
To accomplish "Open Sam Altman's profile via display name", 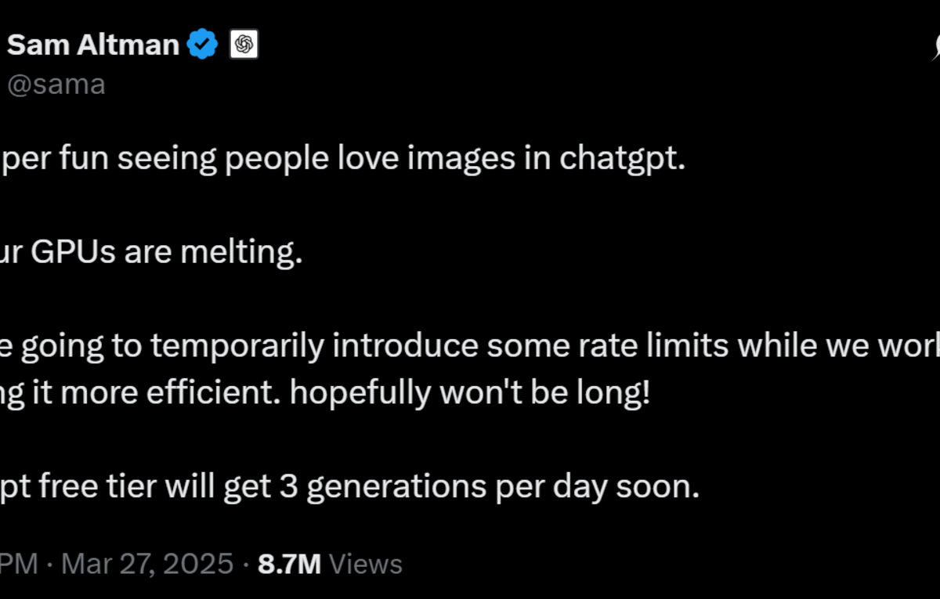I will point(93,45).
